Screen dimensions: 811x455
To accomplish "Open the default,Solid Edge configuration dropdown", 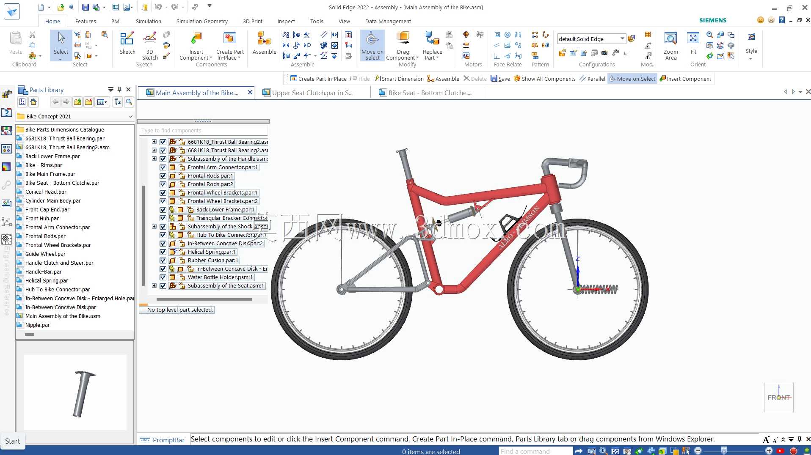I will coord(622,38).
